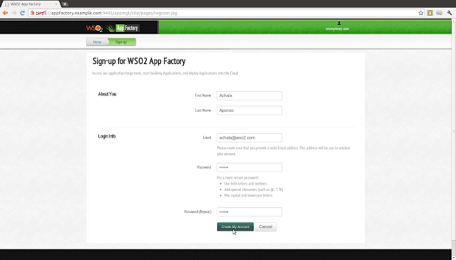Click the browser back arrow
The image size is (456, 260).
pyautogui.click(x=5, y=13)
